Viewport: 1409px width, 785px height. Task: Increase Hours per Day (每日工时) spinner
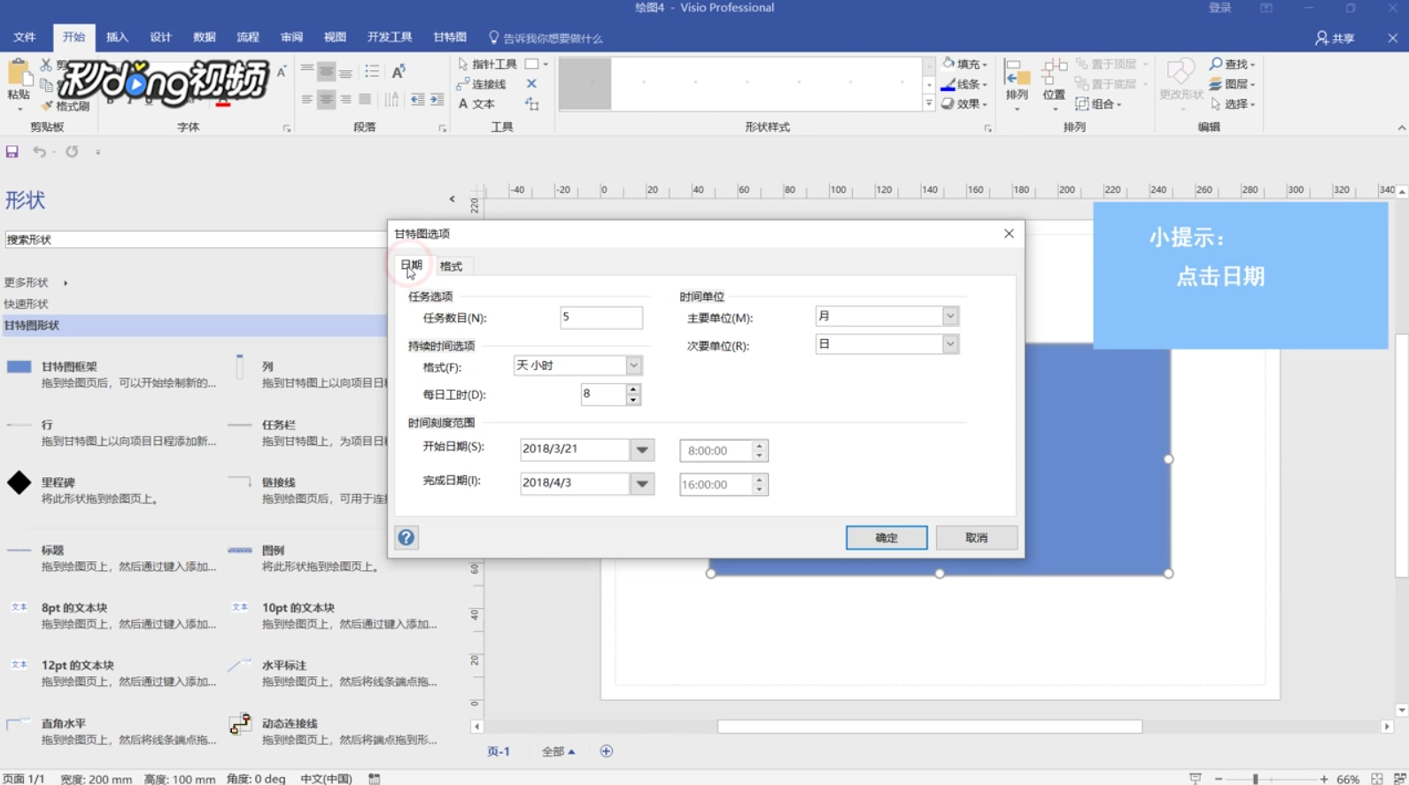click(632, 389)
